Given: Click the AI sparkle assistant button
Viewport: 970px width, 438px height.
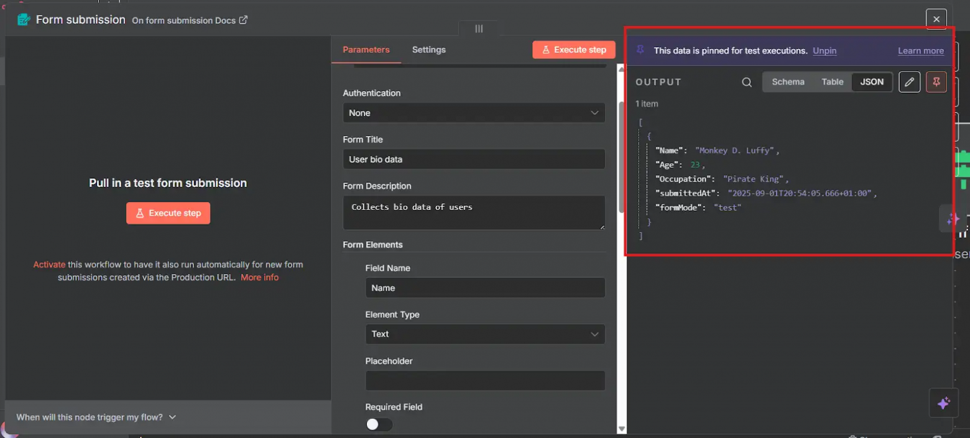Looking at the screenshot, I should coord(943,403).
